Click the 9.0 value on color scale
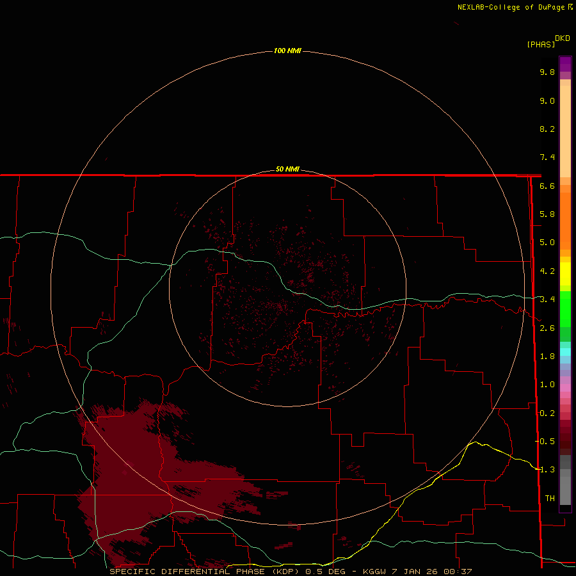This screenshot has height=576, width=576. [547, 100]
